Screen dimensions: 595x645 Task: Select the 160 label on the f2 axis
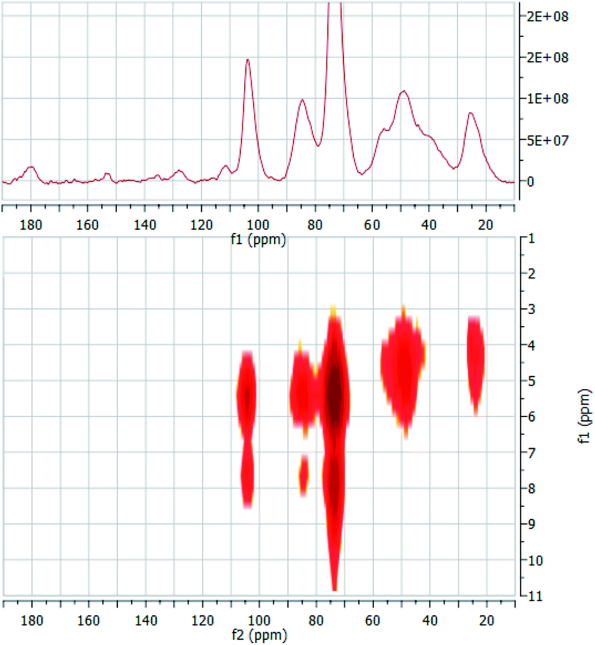tap(89, 620)
